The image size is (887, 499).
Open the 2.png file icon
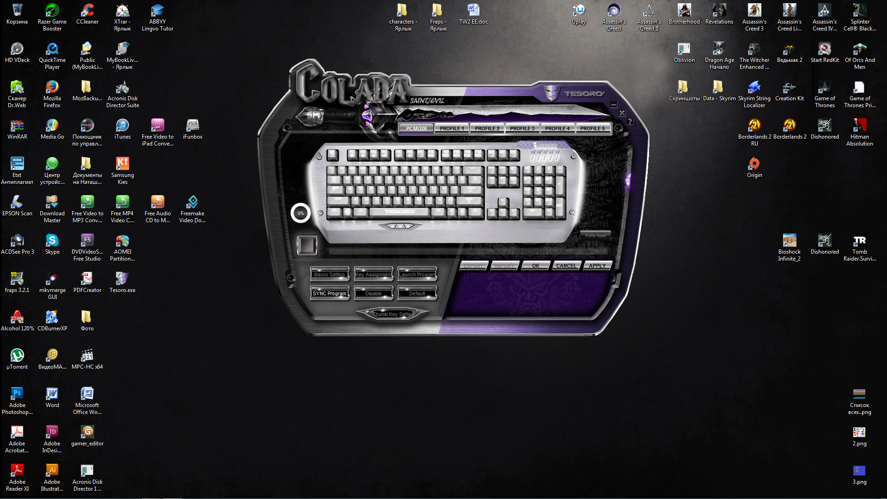click(x=859, y=436)
